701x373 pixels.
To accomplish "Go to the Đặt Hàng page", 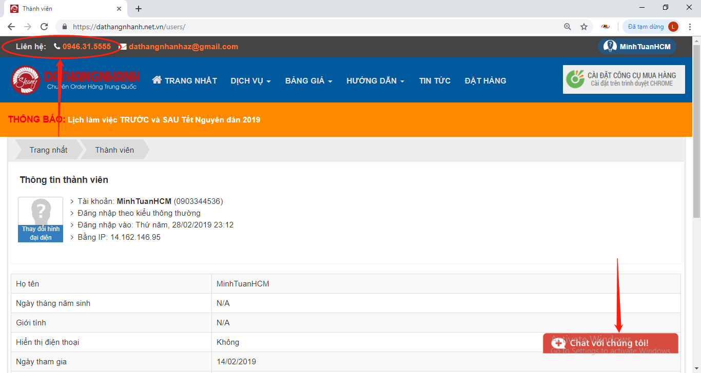I will tap(485, 80).
